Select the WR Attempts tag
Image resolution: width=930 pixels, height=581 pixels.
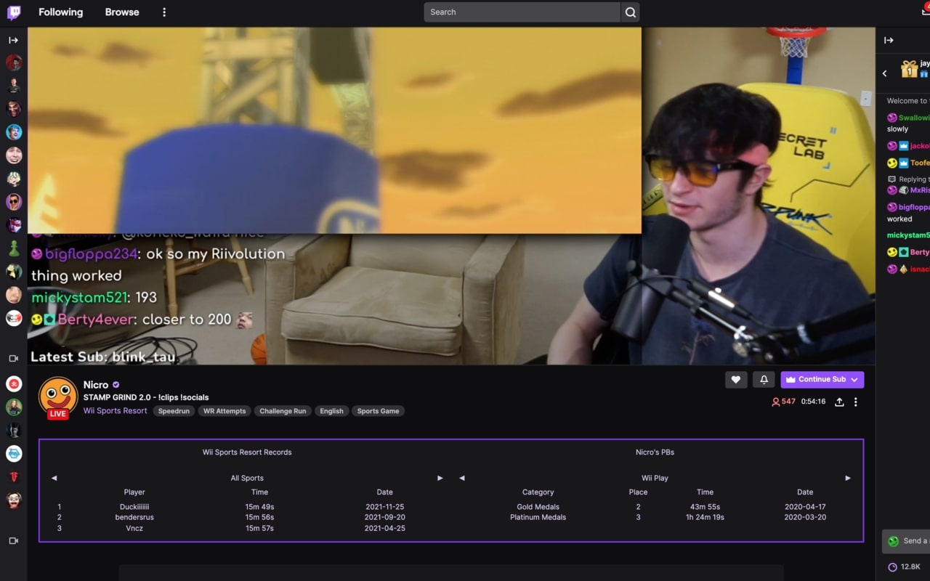pyautogui.click(x=225, y=411)
